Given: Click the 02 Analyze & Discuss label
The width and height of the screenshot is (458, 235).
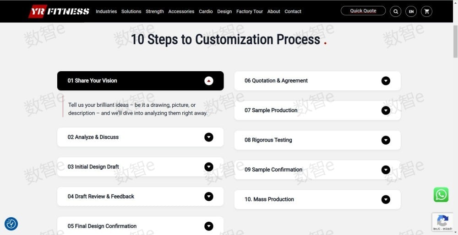Looking at the screenshot, I should click(93, 137).
